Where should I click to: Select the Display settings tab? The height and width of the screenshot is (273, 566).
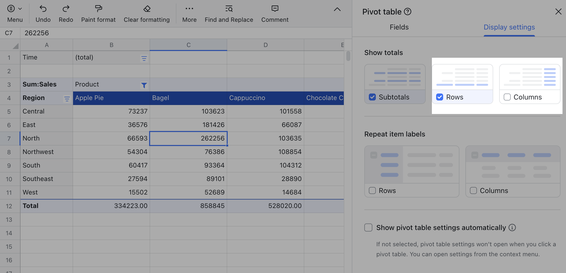click(509, 27)
